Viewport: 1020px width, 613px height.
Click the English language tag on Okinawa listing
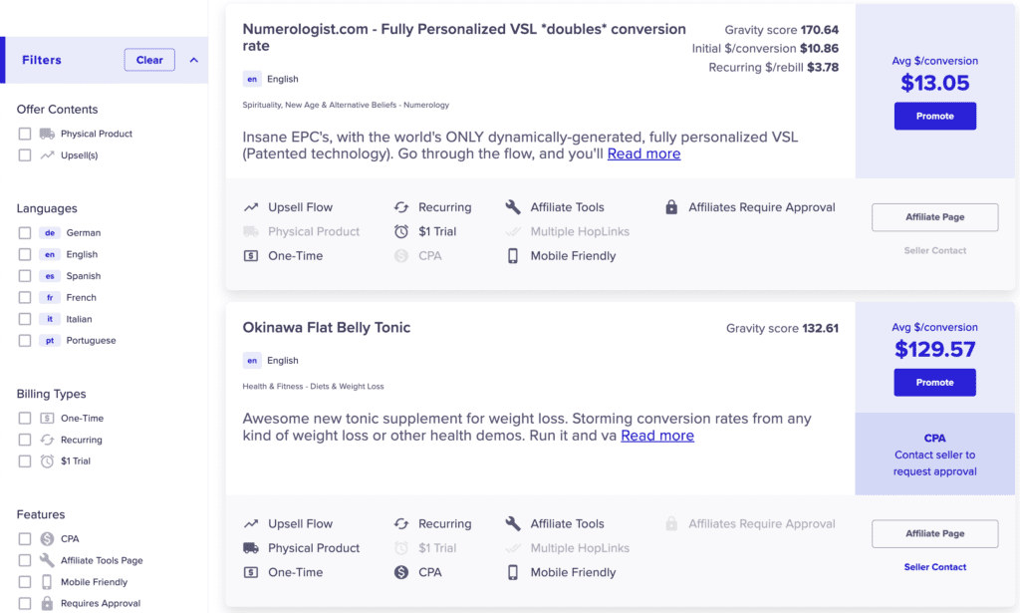click(271, 360)
